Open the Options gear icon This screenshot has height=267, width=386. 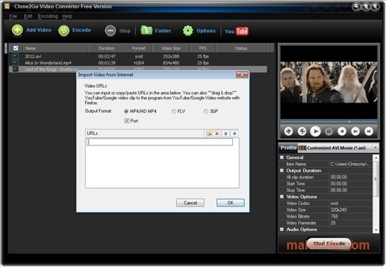(x=188, y=31)
